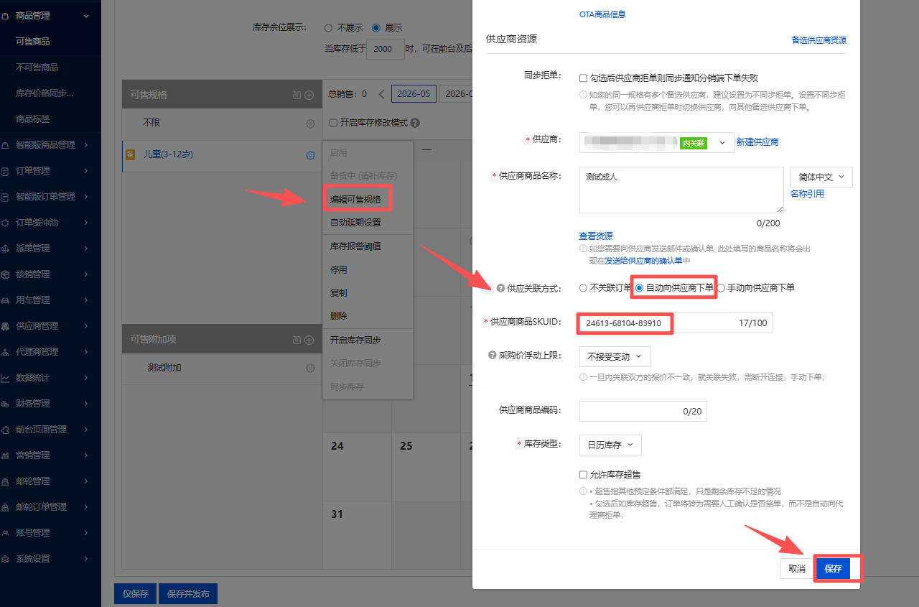Select 展示 radio for 库存余位展示
This screenshot has height=607, width=919.
[x=375, y=27]
